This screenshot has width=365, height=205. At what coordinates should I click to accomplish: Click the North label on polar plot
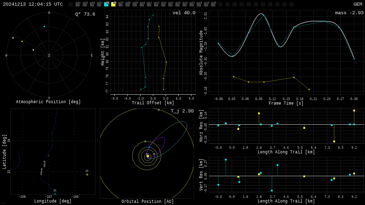click(x=49, y=13)
